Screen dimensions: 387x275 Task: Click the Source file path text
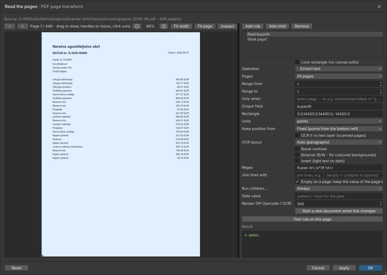coord(93,19)
